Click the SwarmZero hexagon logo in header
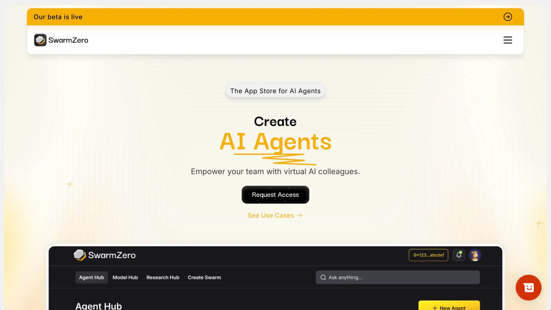This screenshot has width=551, height=310. (40, 40)
